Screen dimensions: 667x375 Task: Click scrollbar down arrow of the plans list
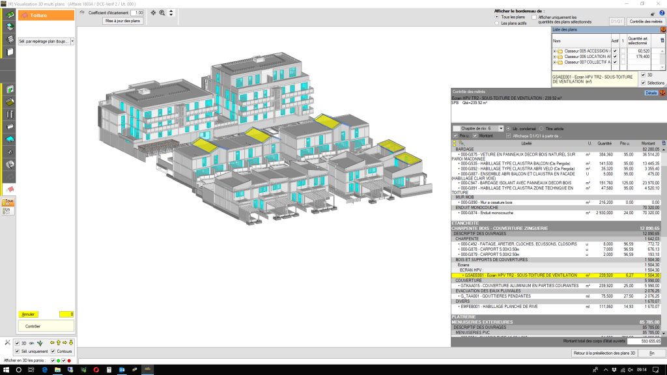(662, 68)
